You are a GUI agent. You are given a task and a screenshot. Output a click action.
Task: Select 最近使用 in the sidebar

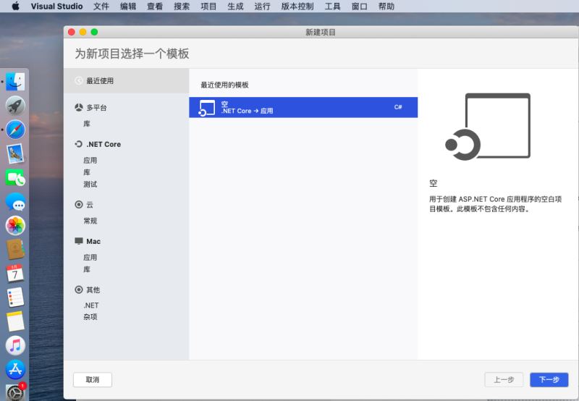[126, 80]
